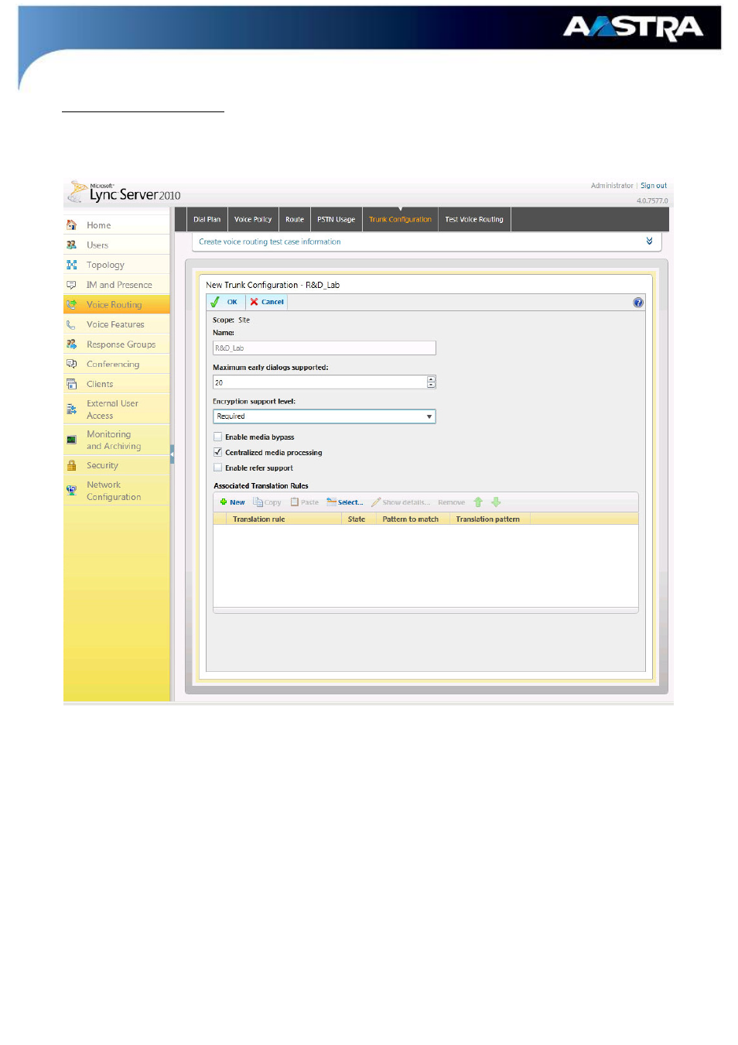738x1045 pixels.
Task: Move rule up with green up arrow
Action: click(478, 502)
